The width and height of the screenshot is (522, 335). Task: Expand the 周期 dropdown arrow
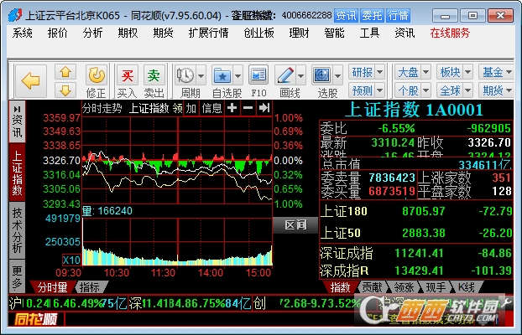[201, 75]
